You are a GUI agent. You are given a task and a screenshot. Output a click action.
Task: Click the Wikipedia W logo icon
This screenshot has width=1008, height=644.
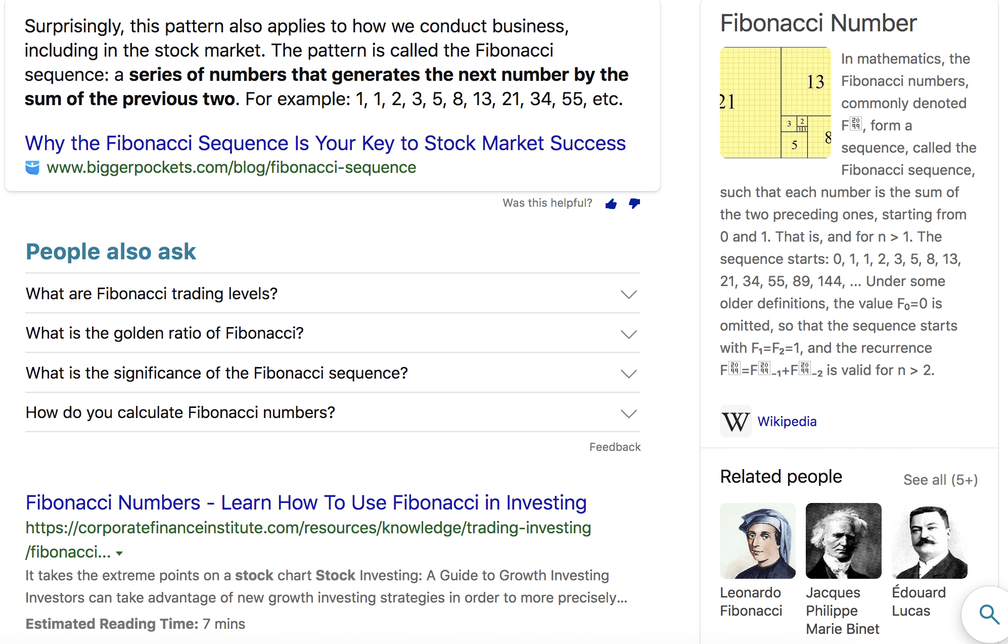pyautogui.click(x=736, y=421)
